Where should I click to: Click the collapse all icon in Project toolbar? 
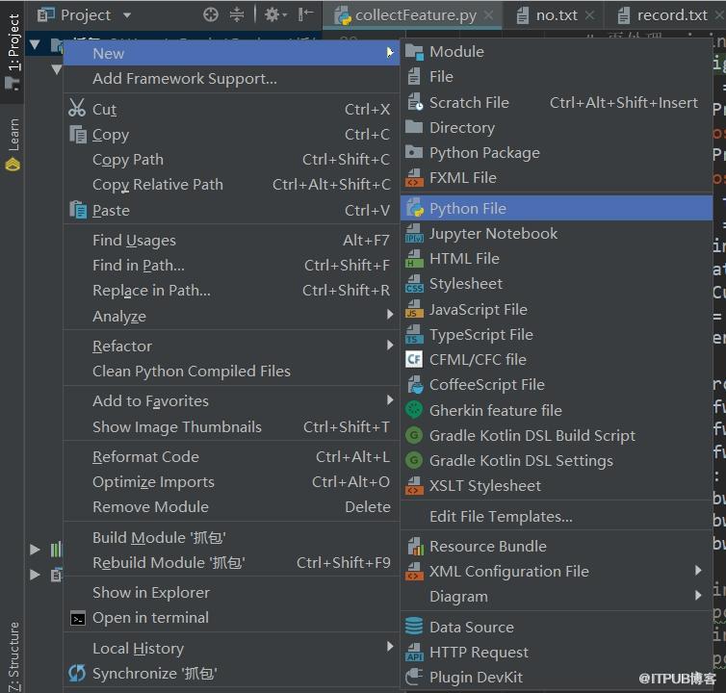pyautogui.click(x=237, y=14)
